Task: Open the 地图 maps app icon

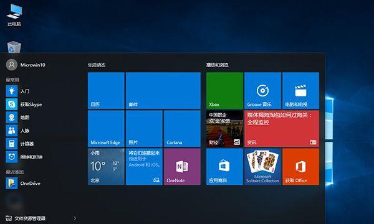Action: coord(12,118)
